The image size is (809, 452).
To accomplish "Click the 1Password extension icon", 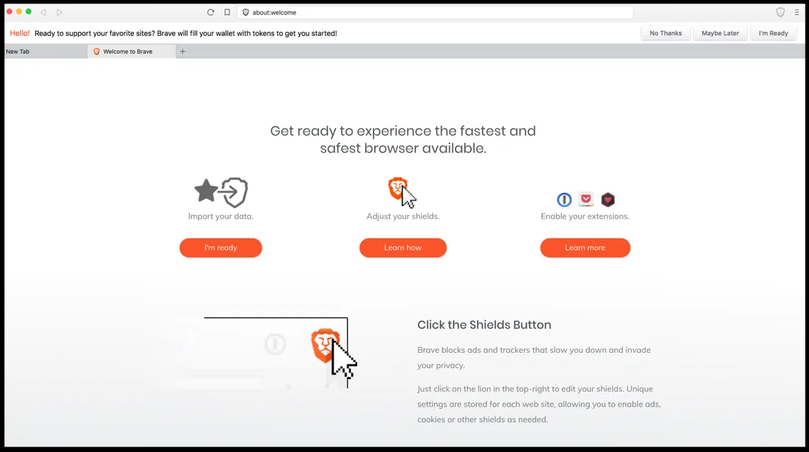I will point(564,200).
